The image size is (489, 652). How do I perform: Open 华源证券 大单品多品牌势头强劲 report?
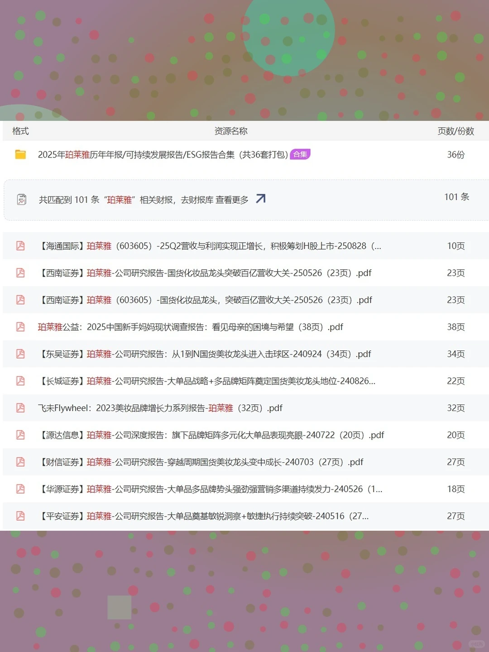click(x=210, y=489)
